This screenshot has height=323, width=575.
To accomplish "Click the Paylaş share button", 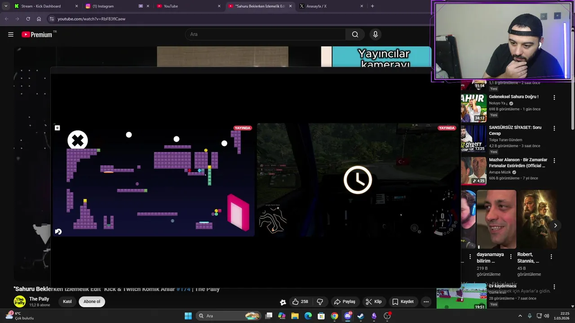I will (345, 301).
